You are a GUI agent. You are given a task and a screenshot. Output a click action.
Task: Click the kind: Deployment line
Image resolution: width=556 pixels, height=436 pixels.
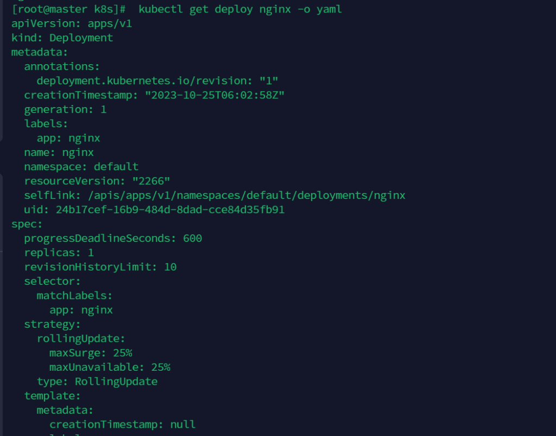62,38
